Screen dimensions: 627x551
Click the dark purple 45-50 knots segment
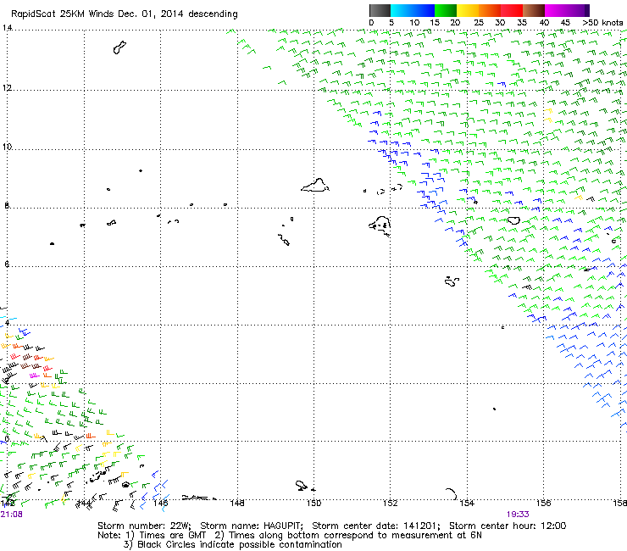pyautogui.click(x=578, y=10)
